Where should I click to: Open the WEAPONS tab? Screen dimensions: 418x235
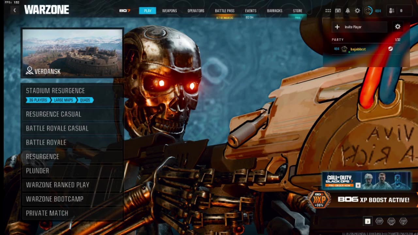tap(169, 11)
